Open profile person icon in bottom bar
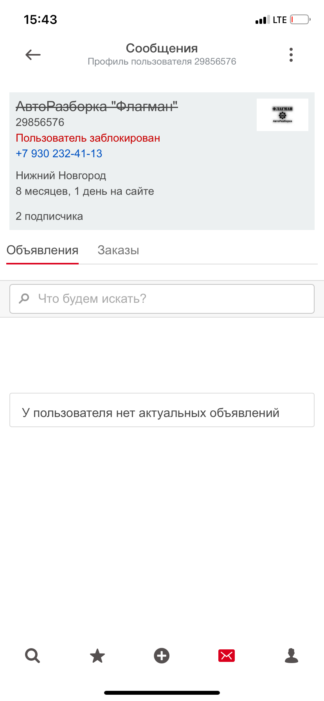 292,656
